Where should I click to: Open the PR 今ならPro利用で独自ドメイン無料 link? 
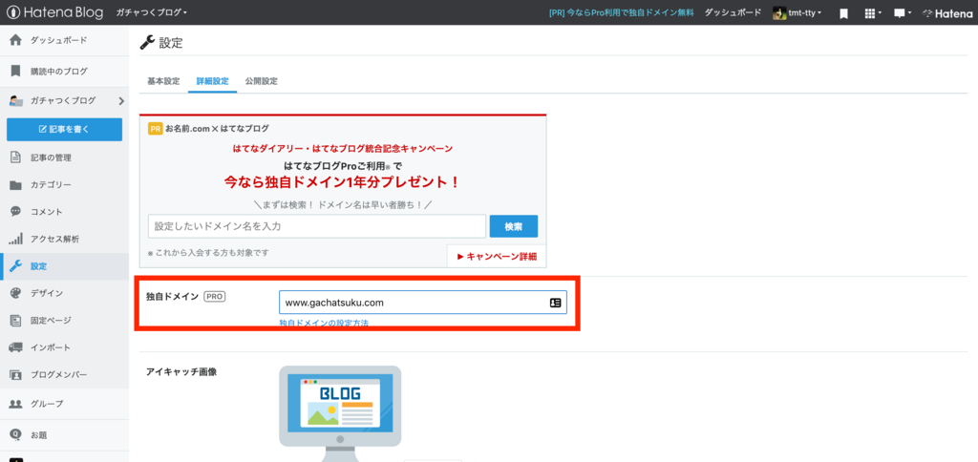[621, 12]
